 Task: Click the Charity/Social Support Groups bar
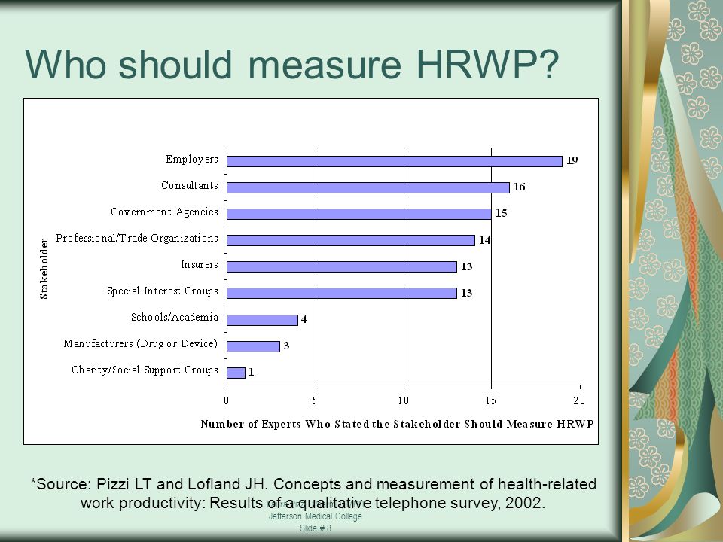pyautogui.click(x=236, y=373)
